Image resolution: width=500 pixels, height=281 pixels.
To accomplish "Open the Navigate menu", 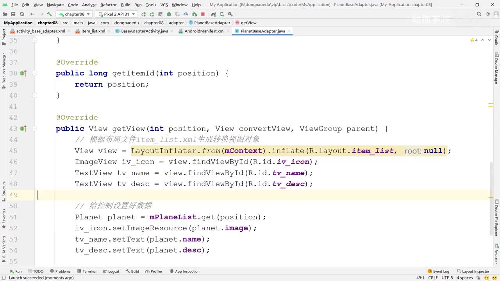I will click(55, 5).
